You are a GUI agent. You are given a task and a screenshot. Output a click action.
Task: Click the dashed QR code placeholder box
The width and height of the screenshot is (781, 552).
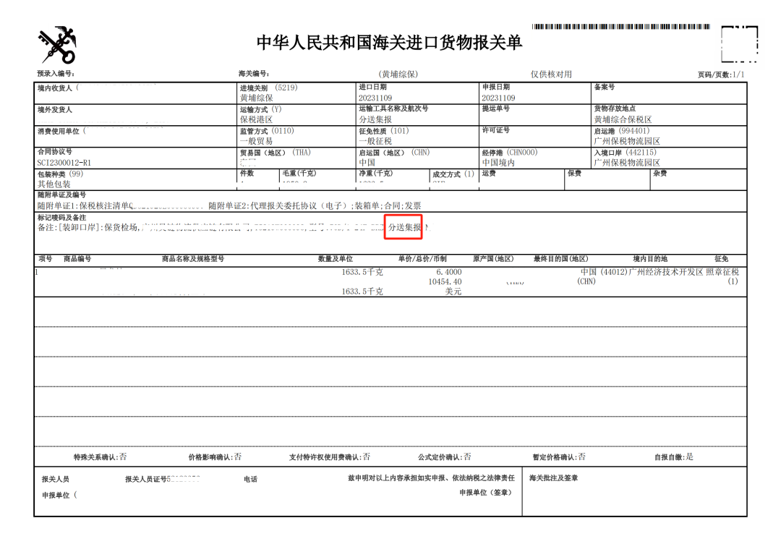coord(739,45)
